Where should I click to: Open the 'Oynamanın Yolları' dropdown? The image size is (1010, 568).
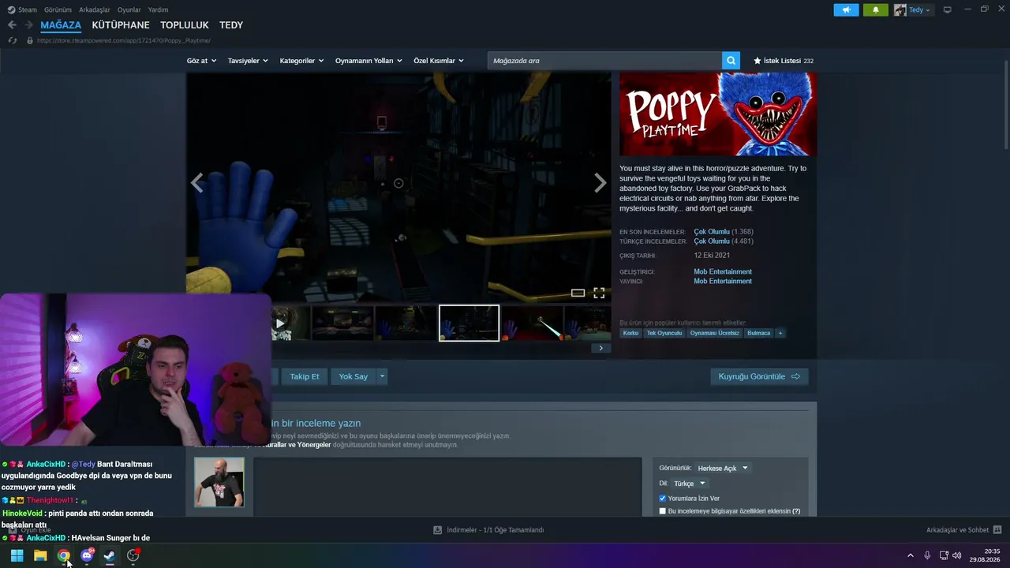click(368, 61)
